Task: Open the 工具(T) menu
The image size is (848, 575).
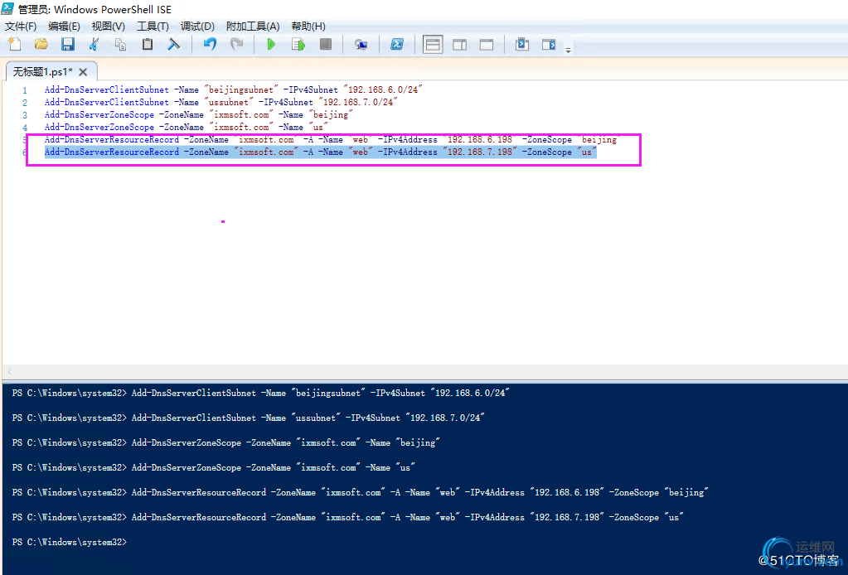Action: point(153,26)
